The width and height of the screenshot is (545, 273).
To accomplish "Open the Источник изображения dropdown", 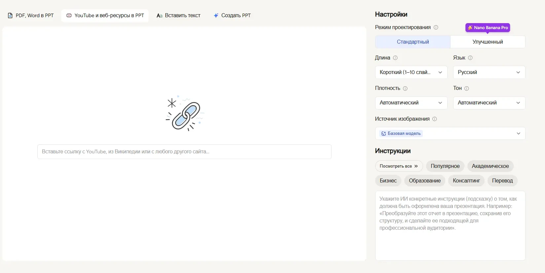I will coord(450,134).
